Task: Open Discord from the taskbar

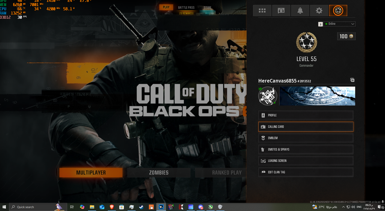Action: (201, 207)
